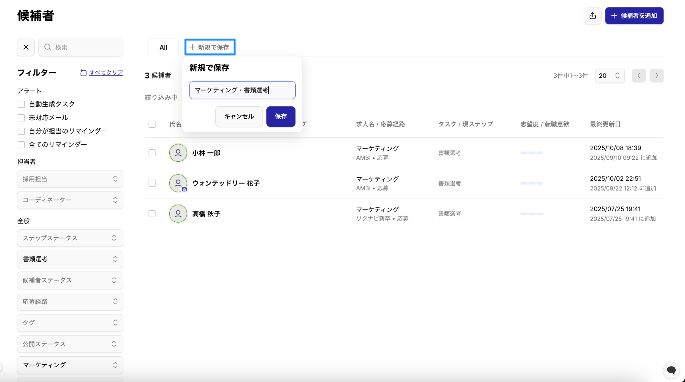Expand the 採用担当 dropdown
Image resolution: width=685 pixels, height=382 pixels.
pos(70,179)
